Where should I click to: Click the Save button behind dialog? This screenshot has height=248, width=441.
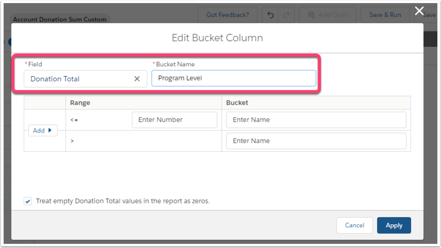[429, 15]
